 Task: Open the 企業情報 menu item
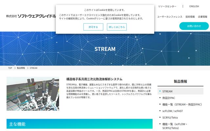(x=202, y=17)
